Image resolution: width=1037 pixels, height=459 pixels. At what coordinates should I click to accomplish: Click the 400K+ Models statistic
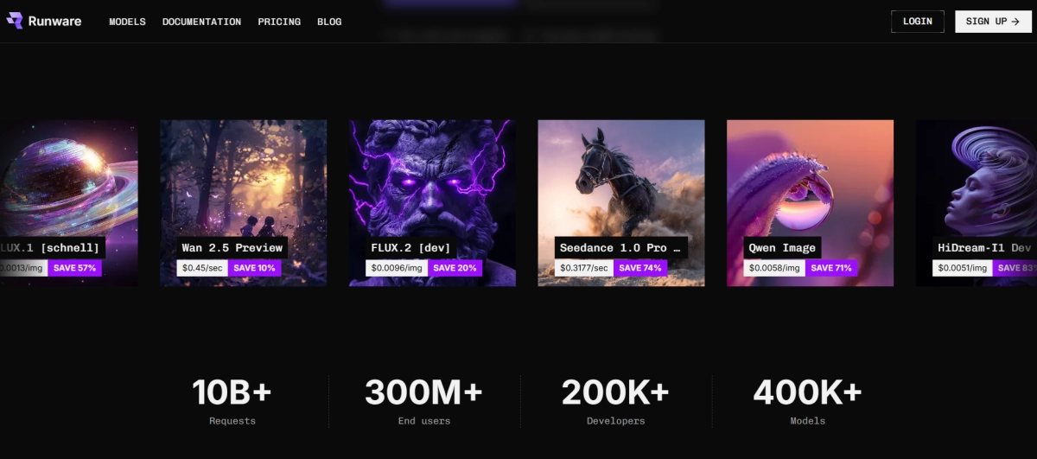(x=807, y=402)
